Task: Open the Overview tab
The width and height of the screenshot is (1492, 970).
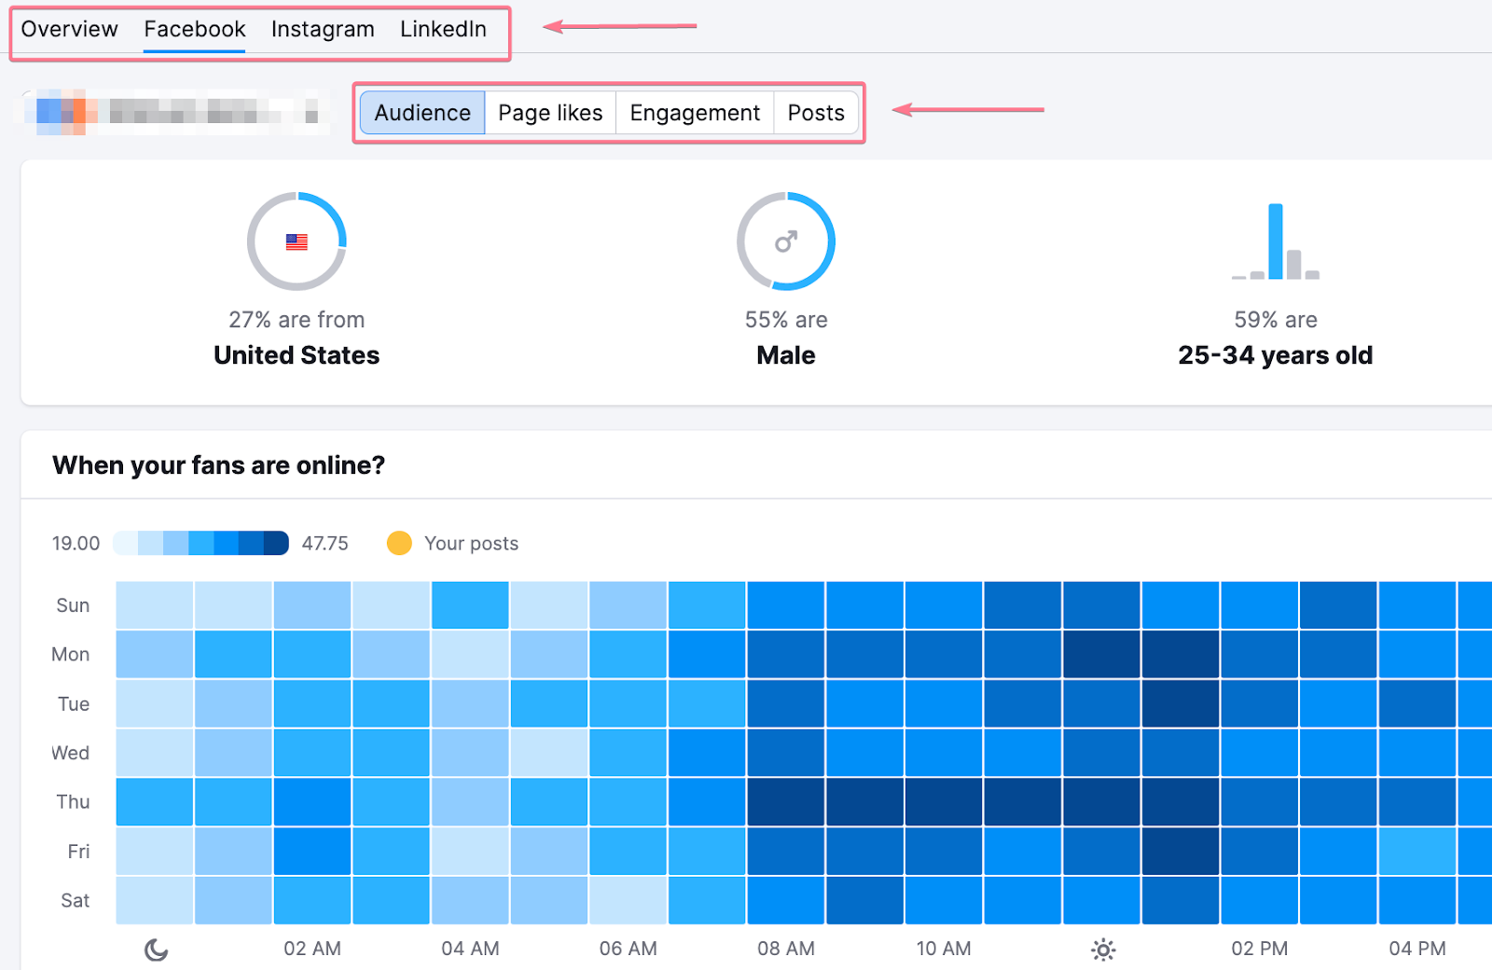Action: click(x=69, y=29)
